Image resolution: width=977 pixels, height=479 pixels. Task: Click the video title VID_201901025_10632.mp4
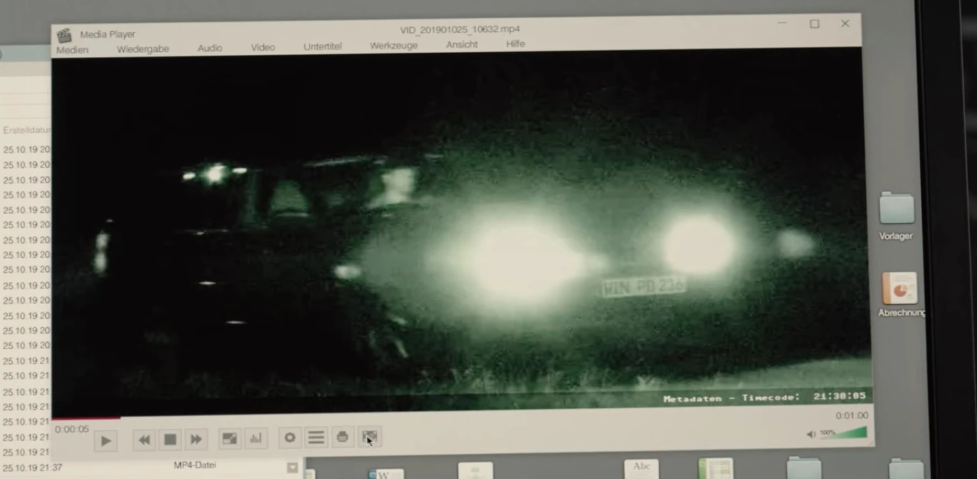tap(460, 29)
